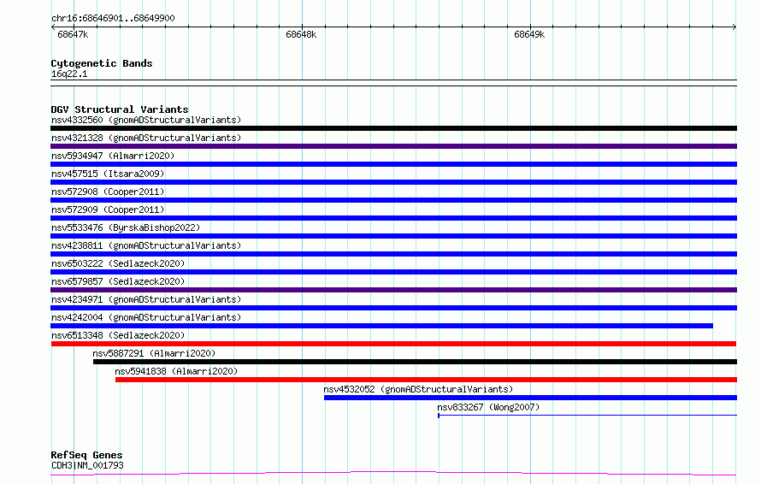The width and height of the screenshot is (761, 484).
Task: Select the blue bar under nsv572908
Action: [393, 200]
